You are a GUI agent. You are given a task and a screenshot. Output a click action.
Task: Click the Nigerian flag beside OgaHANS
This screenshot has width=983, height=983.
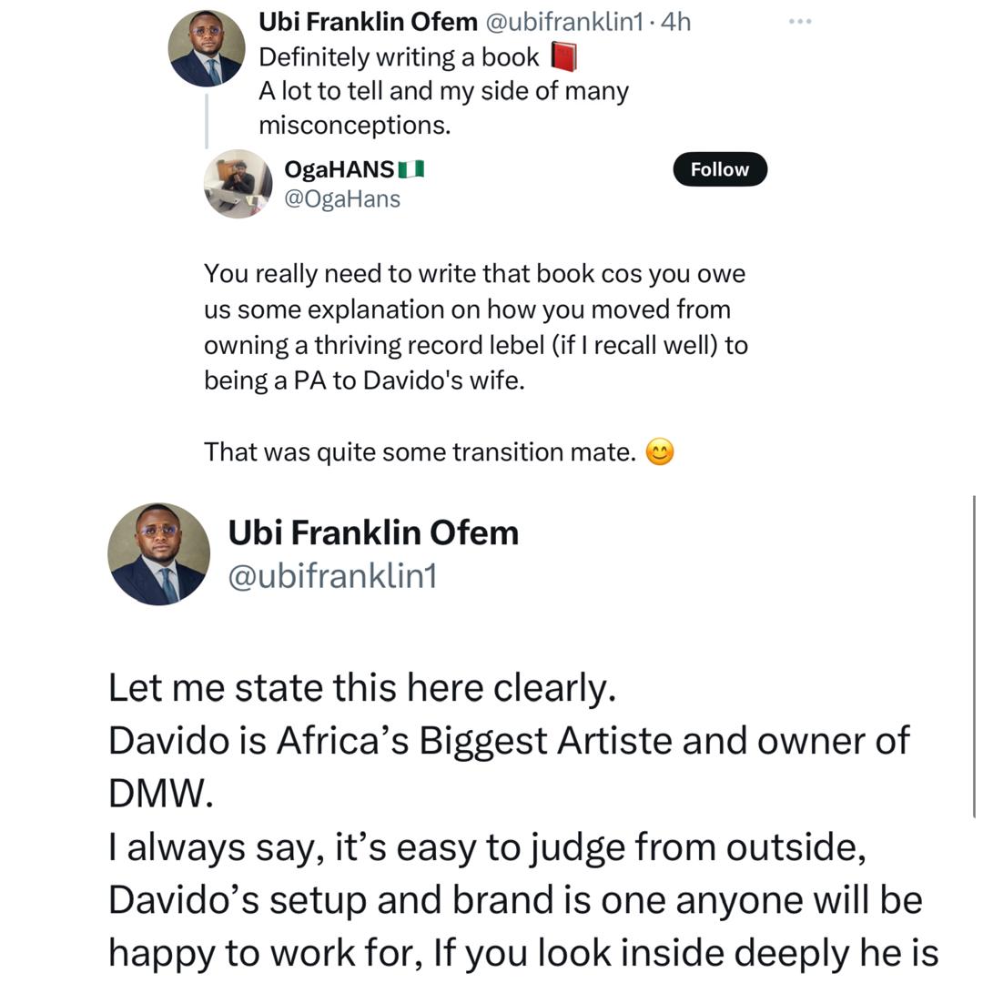[412, 169]
